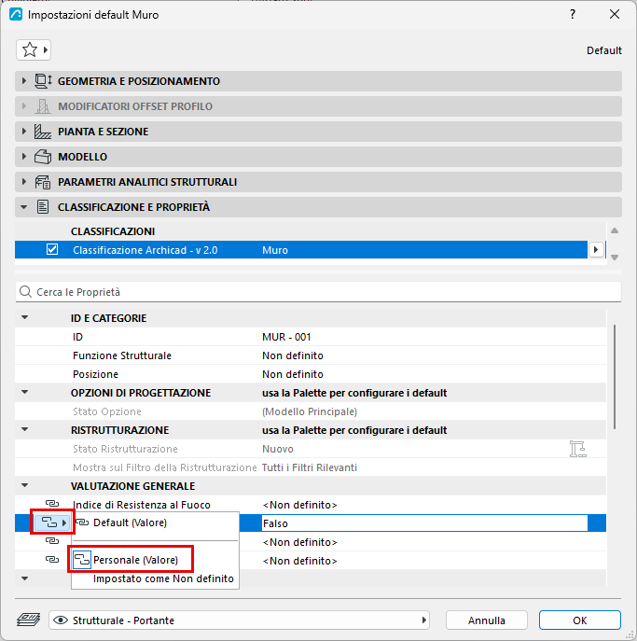Click the Modello 3D box icon
The height and width of the screenshot is (641, 637).
click(x=43, y=157)
